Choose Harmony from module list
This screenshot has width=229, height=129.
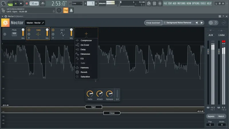click(x=86, y=68)
